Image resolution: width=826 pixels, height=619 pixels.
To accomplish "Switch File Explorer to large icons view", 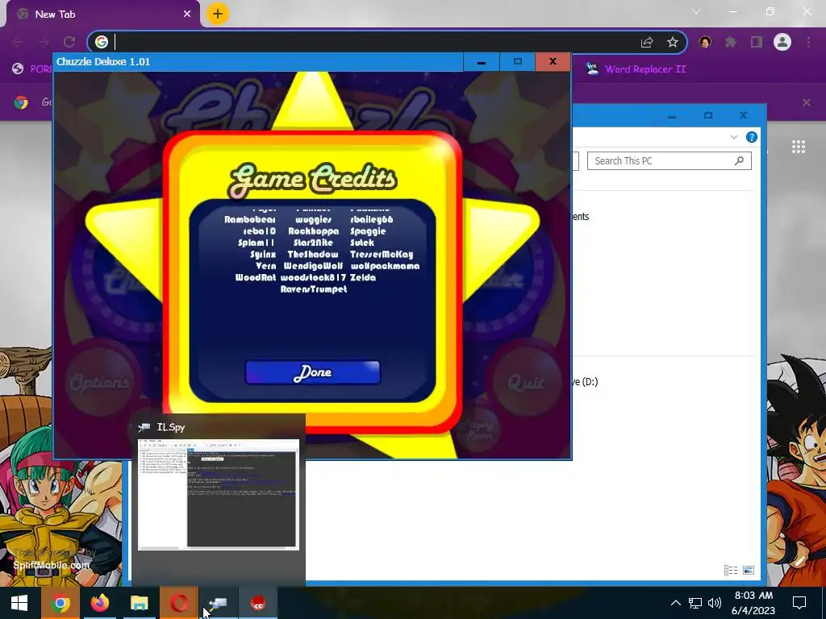I will tap(748, 570).
